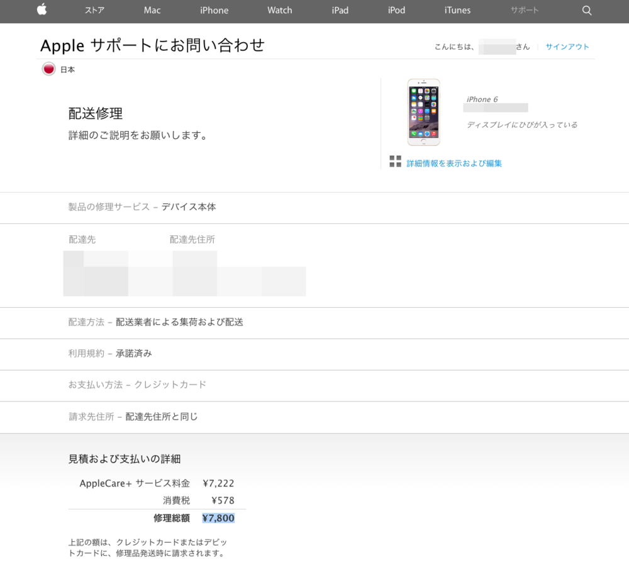The width and height of the screenshot is (629, 567).
Task: Click the 配送修理 heading
Action: tap(96, 113)
